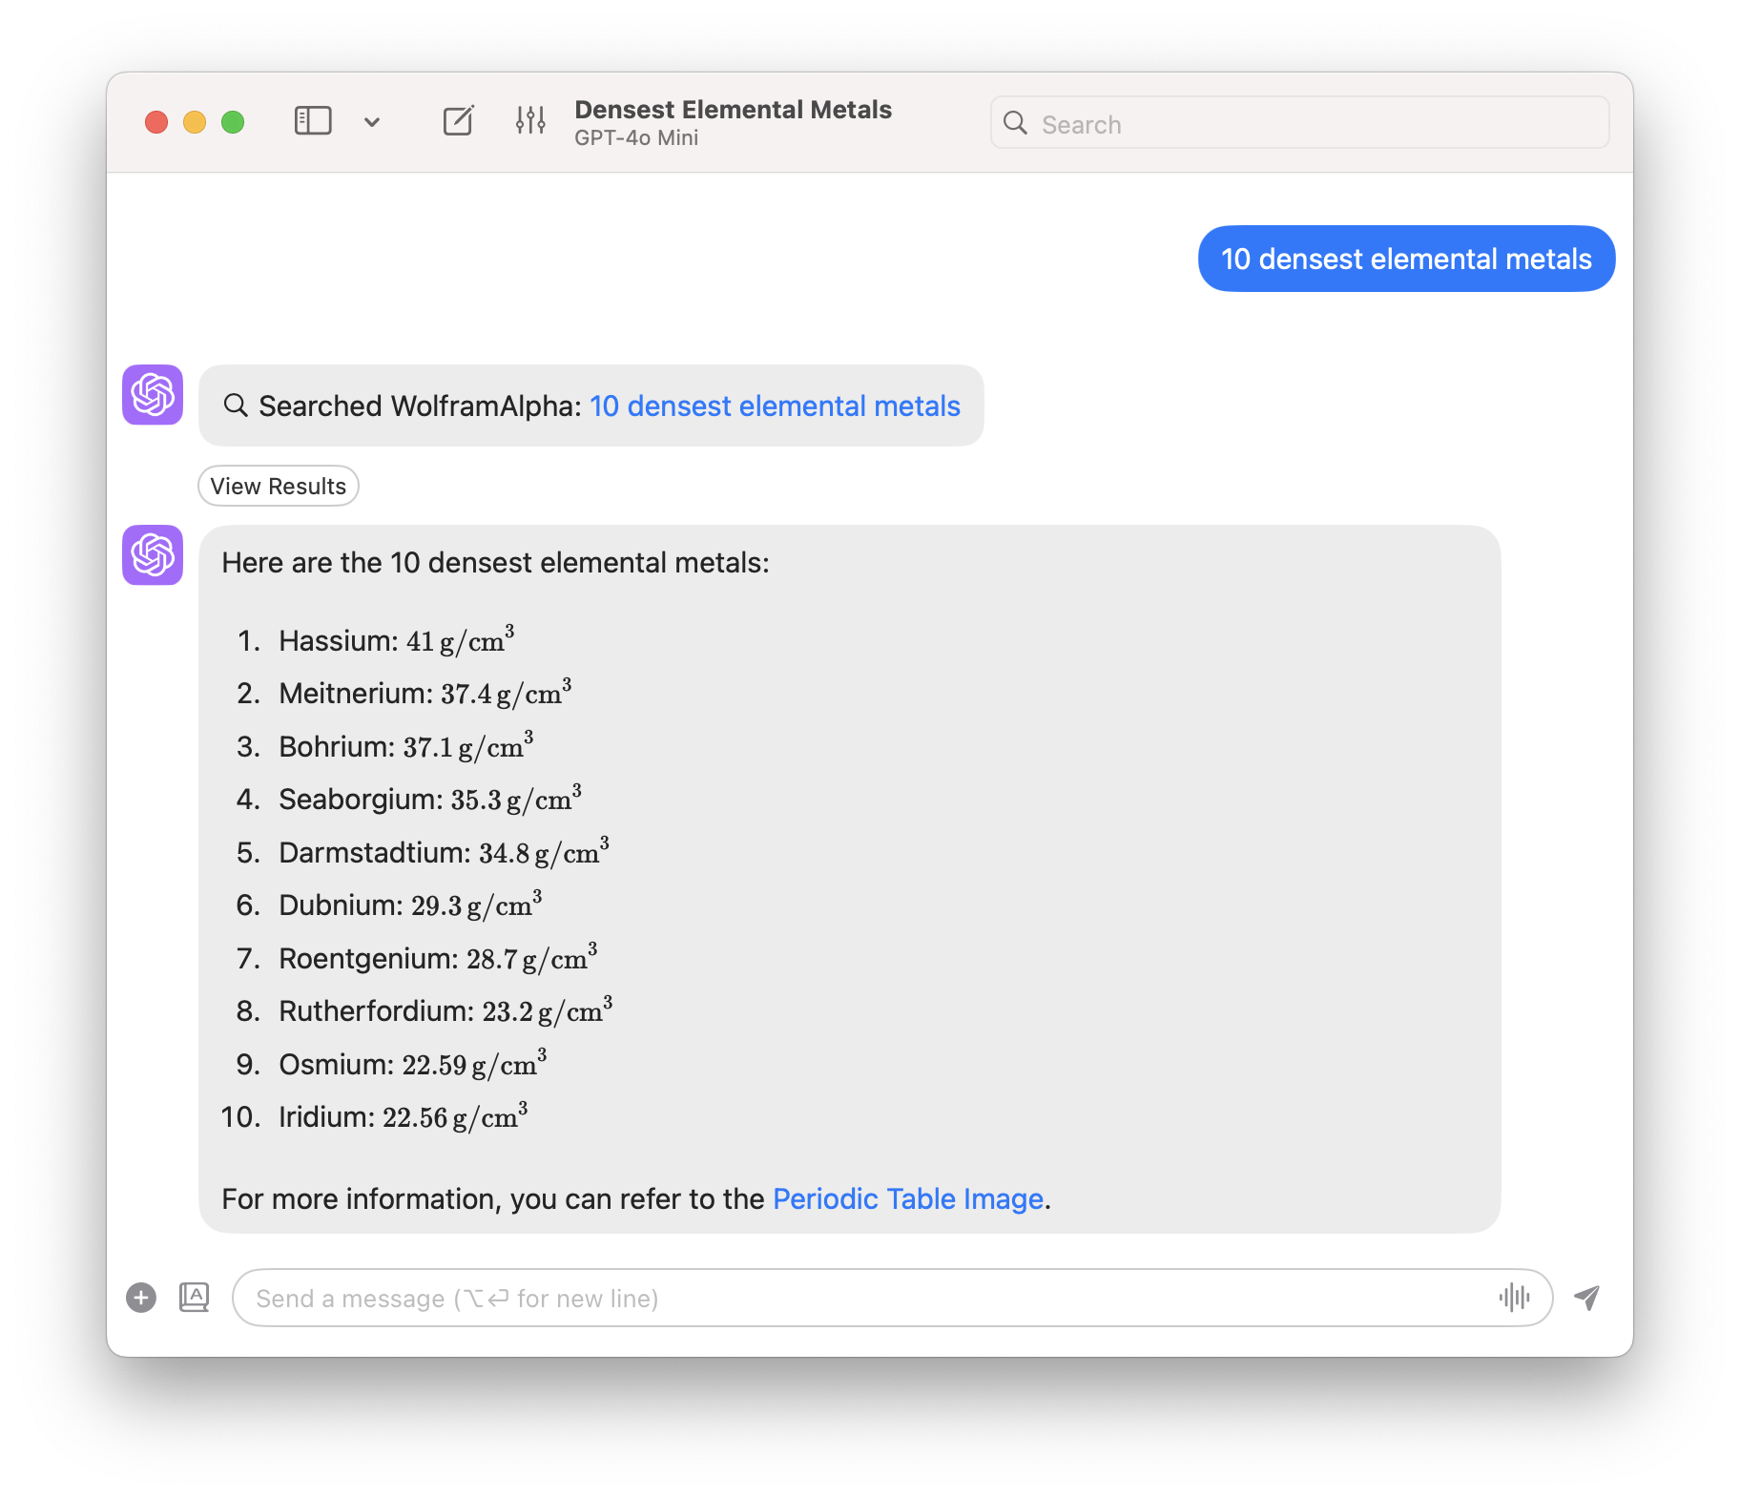This screenshot has width=1740, height=1498.
Task: Send message with paper plane icon
Action: click(x=1586, y=1298)
